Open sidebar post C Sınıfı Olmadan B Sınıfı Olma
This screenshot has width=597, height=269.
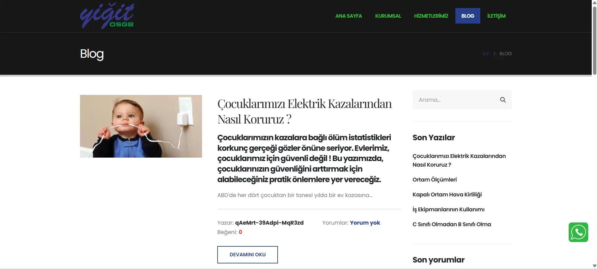(452, 224)
